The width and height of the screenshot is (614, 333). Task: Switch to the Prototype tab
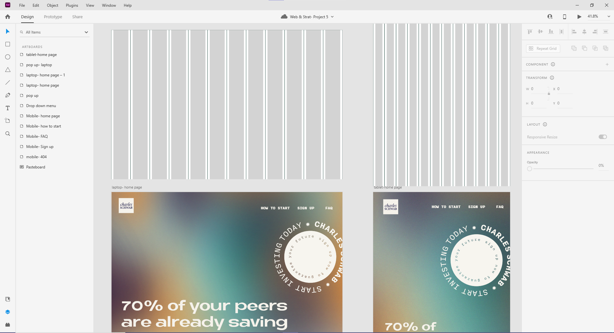[x=53, y=17]
